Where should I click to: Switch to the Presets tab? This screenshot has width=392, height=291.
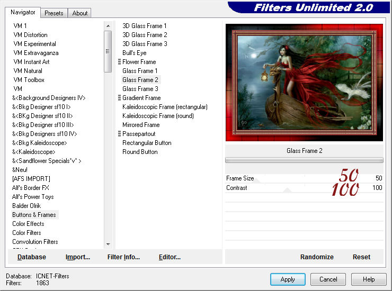[x=54, y=13]
